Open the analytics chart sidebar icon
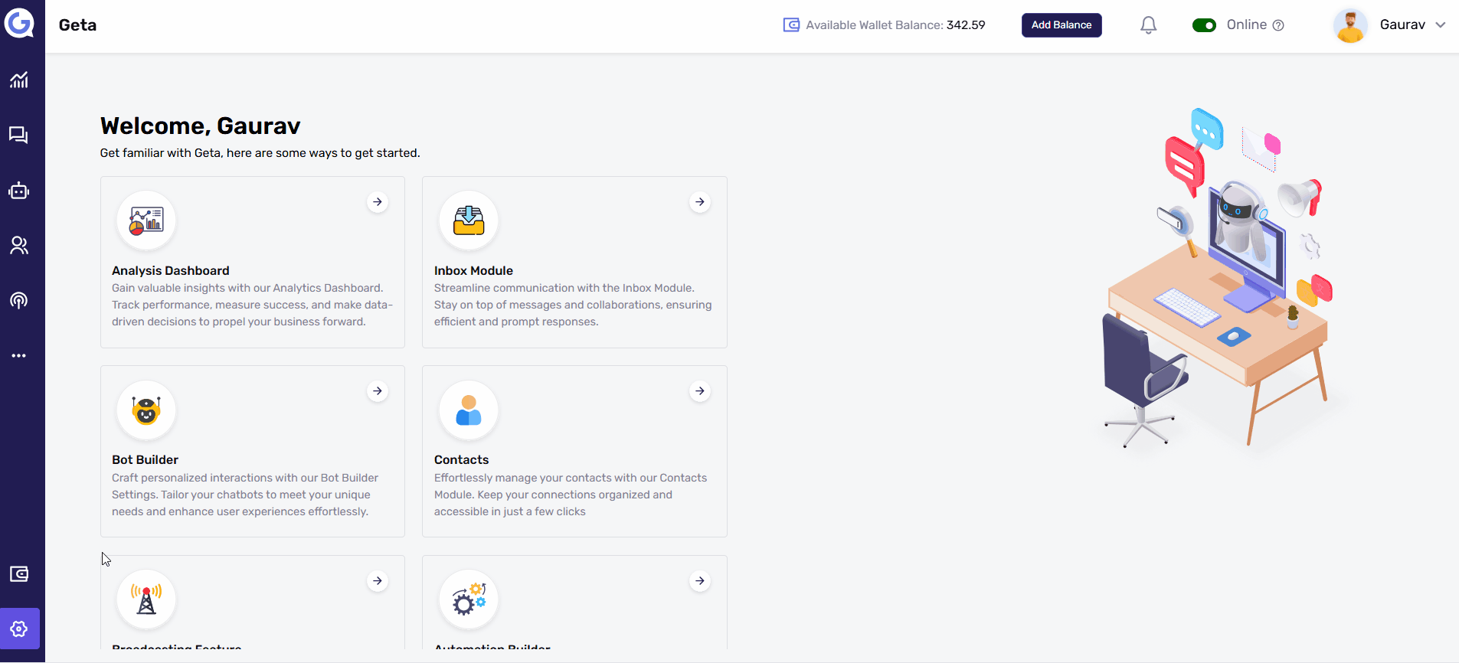 pos(19,80)
